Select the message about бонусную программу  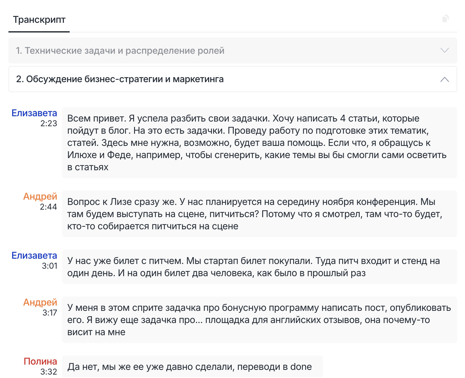pos(259,320)
